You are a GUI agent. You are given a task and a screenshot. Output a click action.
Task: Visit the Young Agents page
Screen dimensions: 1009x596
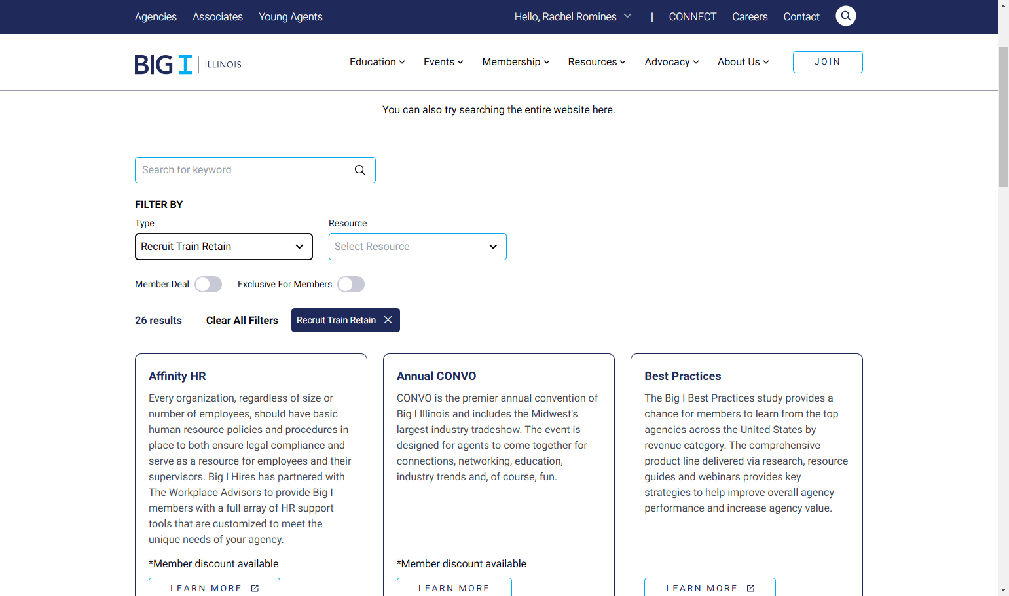[291, 16]
